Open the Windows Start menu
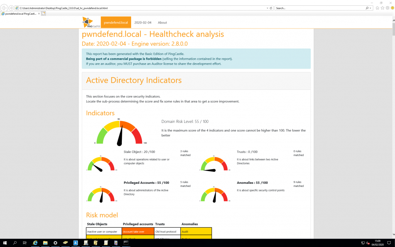Viewport: 395px width, 247px height. click(4, 243)
